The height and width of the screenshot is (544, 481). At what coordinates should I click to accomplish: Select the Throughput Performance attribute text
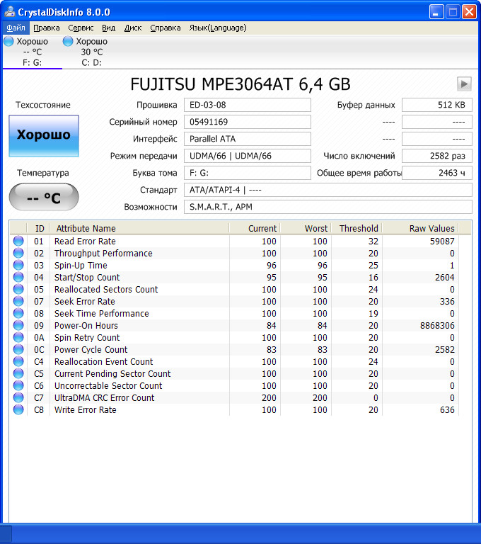click(x=103, y=254)
